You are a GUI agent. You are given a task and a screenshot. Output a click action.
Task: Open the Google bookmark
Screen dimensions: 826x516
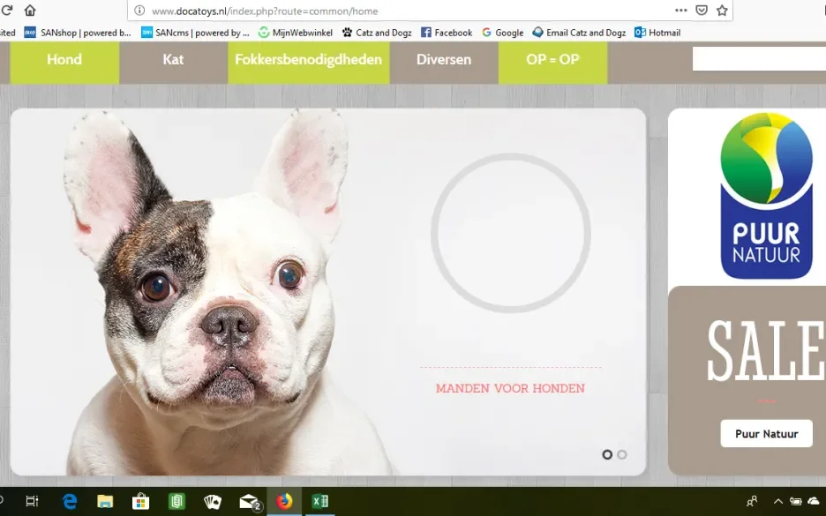[502, 33]
